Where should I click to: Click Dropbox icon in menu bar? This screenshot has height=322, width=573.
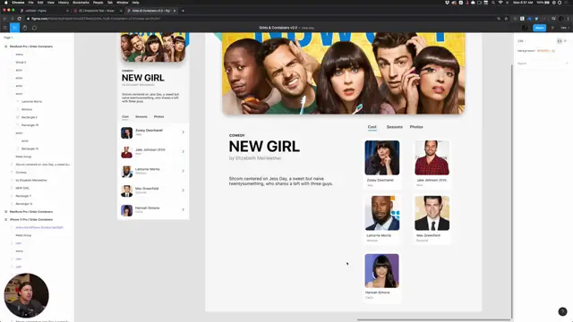[447, 3]
